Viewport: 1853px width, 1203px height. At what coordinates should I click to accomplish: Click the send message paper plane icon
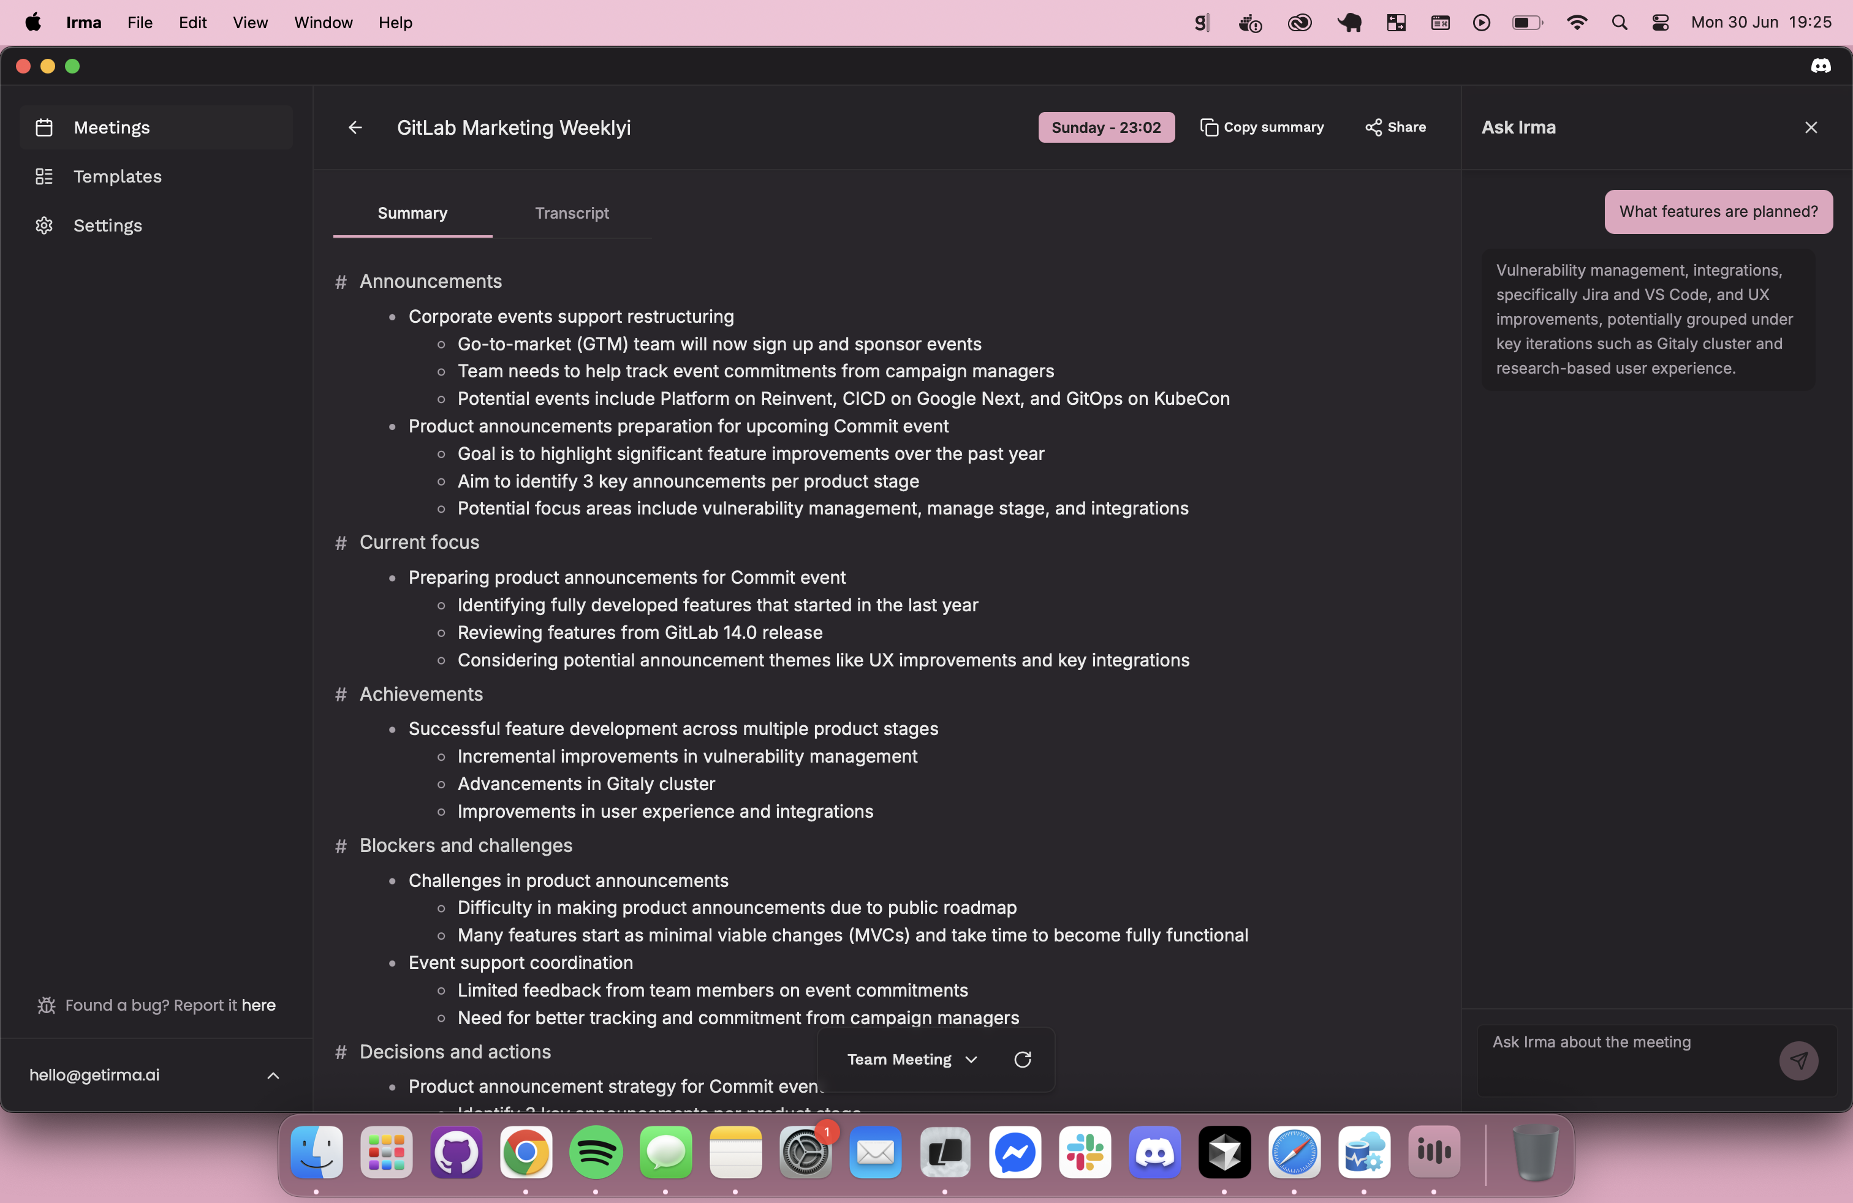tap(1798, 1060)
